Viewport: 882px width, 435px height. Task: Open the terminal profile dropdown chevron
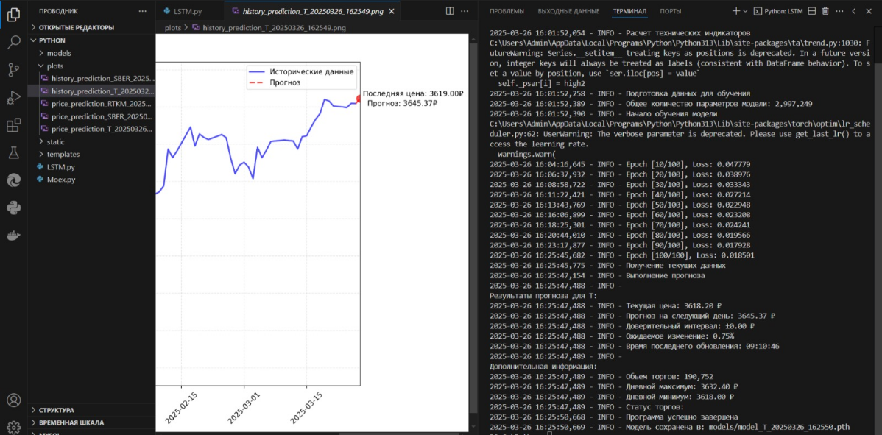pyautogui.click(x=745, y=11)
